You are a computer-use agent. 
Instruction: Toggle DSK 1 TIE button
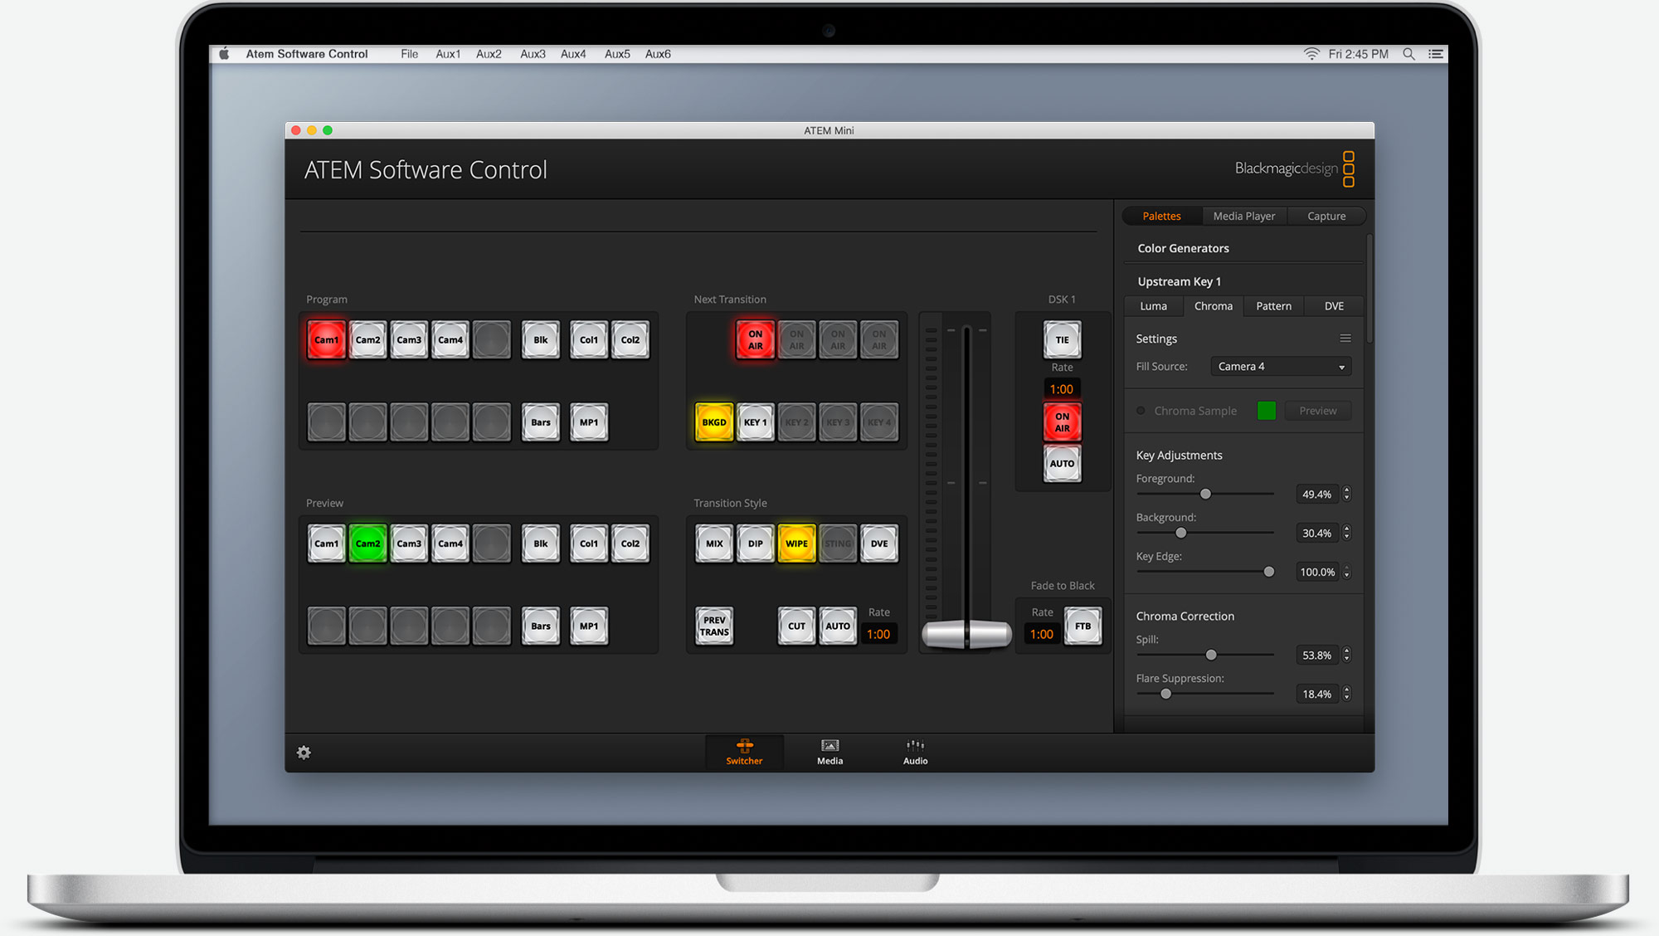click(1062, 339)
